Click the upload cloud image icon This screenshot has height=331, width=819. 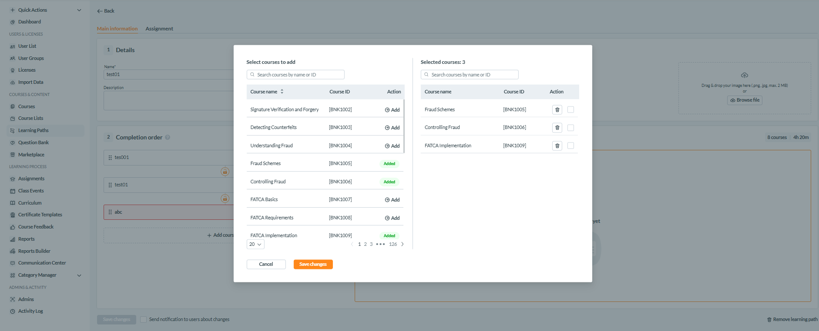pyautogui.click(x=745, y=75)
